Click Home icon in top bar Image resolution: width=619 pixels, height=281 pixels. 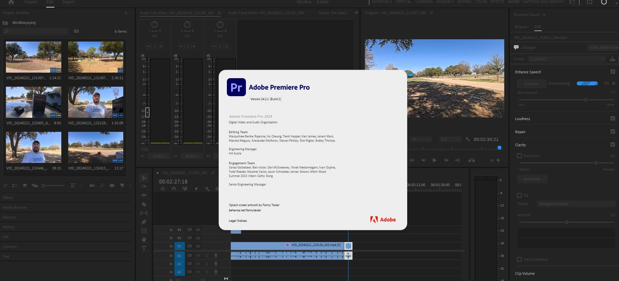[x=11, y=2]
